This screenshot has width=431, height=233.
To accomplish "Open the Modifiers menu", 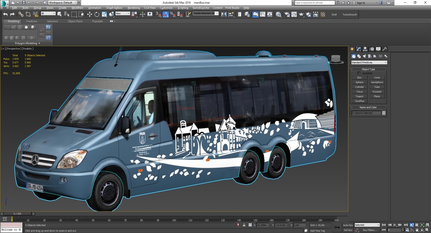I will coord(77,8).
